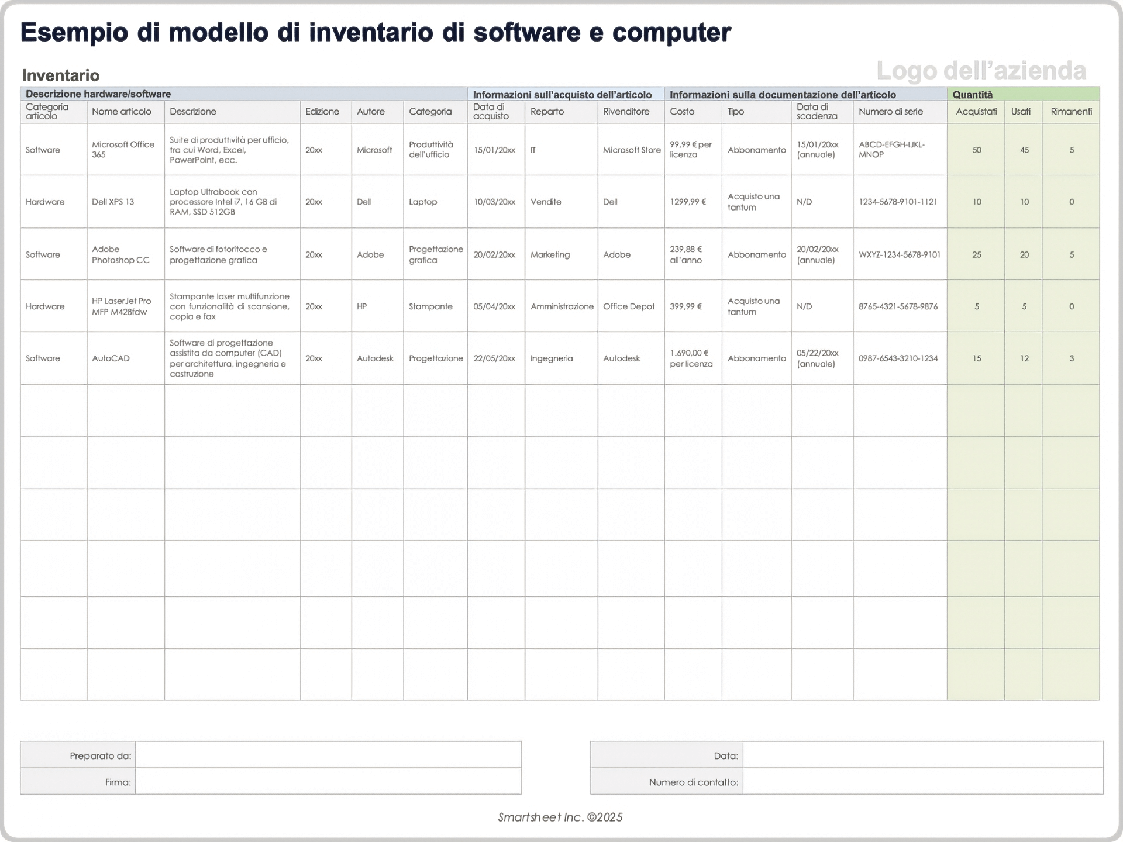The width and height of the screenshot is (1123, 842).
Task: Click the 'Adobe Photoshop CC' name cell
Action: 125,254
